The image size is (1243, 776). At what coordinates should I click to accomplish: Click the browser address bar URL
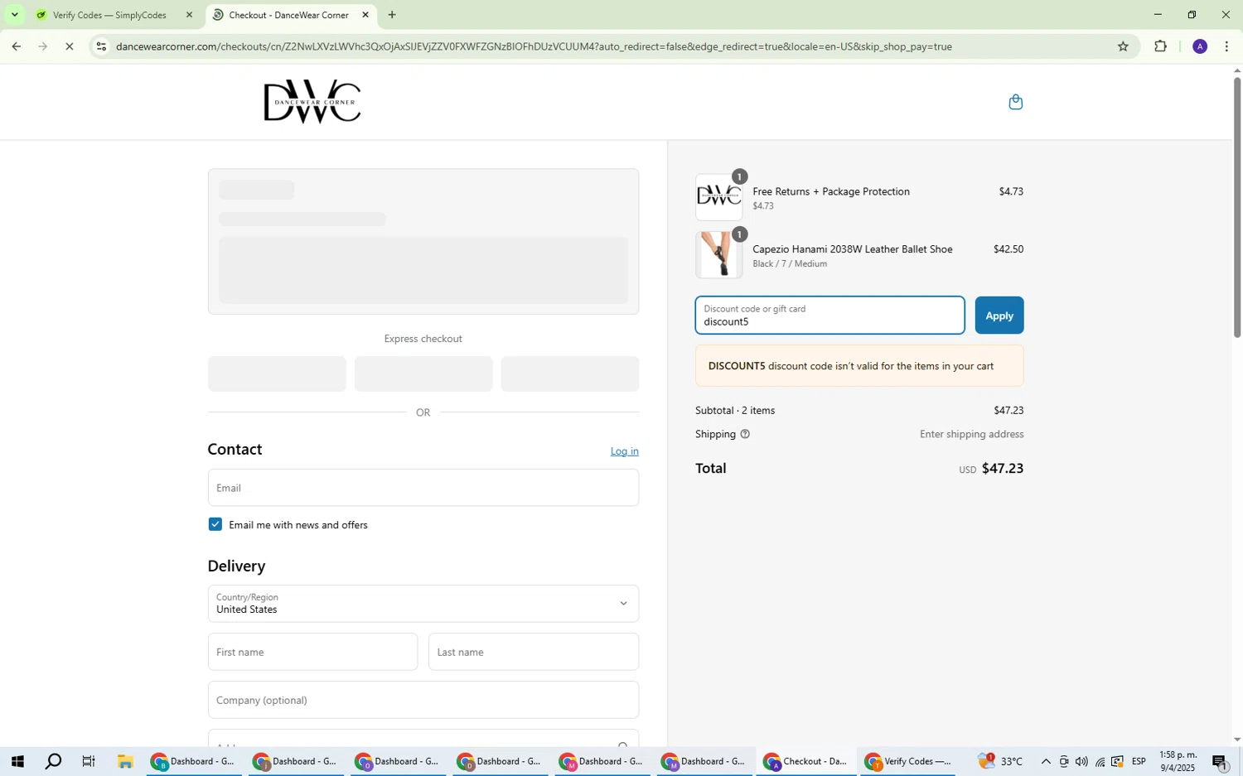click(x=534, y=46)
